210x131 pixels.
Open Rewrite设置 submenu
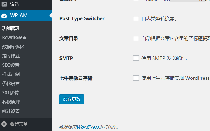(15, 38)
